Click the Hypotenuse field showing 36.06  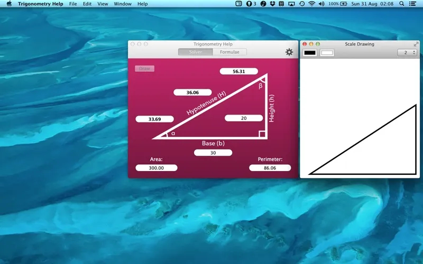pyautogui.click(x=192, y=92)
